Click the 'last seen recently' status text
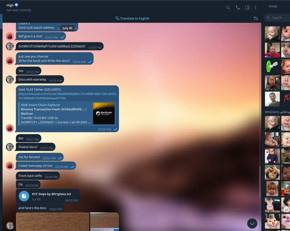 19,10
